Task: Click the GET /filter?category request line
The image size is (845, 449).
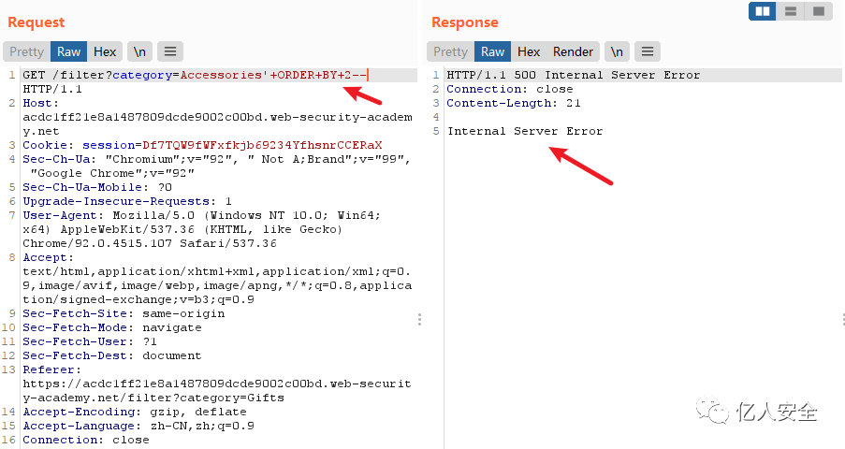Action: point(196,75)
